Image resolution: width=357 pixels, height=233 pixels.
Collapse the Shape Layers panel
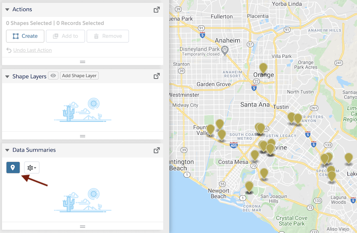(7, 76)
